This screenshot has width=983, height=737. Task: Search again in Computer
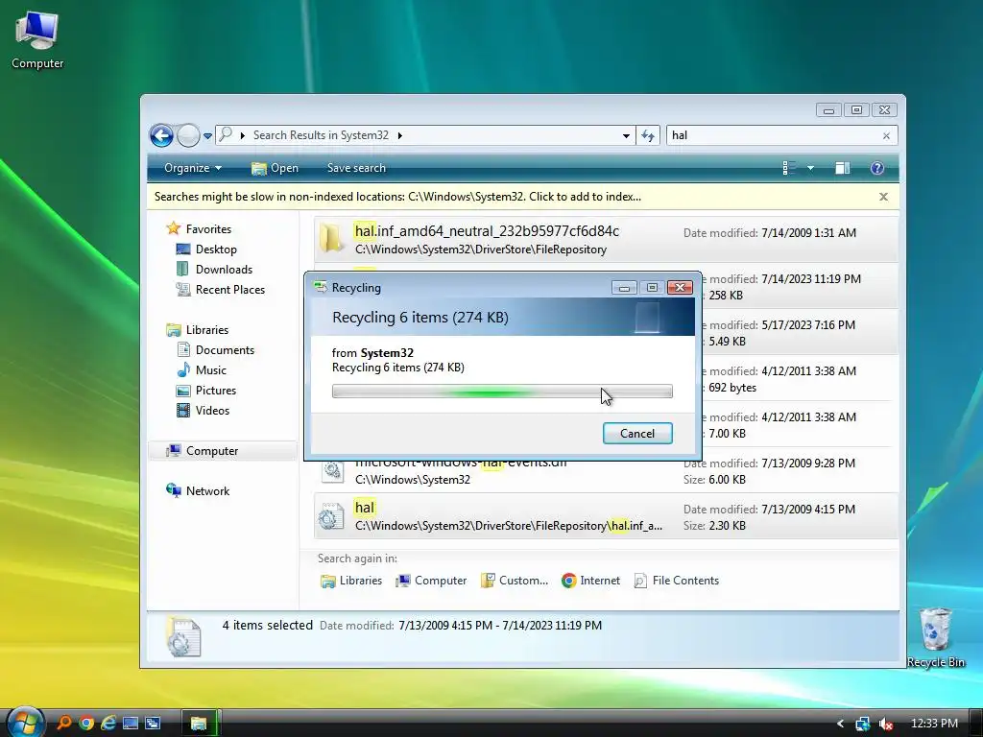click(431, 581)
